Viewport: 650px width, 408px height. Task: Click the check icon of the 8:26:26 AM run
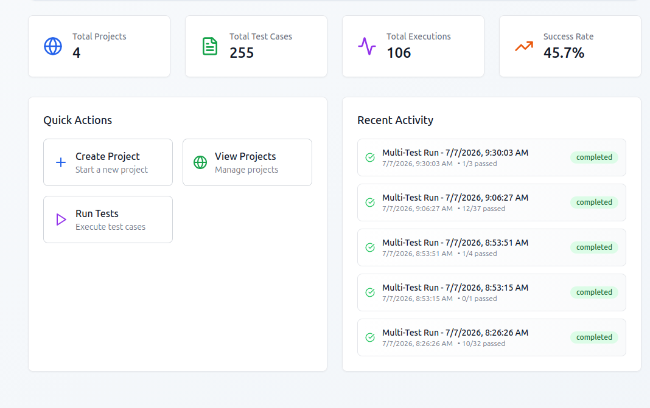click(x=370, y=337)
